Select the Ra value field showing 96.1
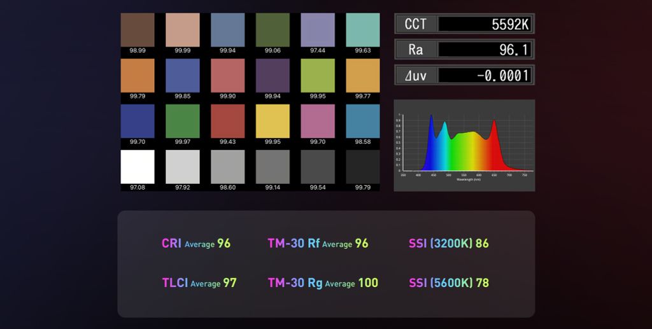The height and width of the screenshot is (329, 652). click(x=485, y=50)
